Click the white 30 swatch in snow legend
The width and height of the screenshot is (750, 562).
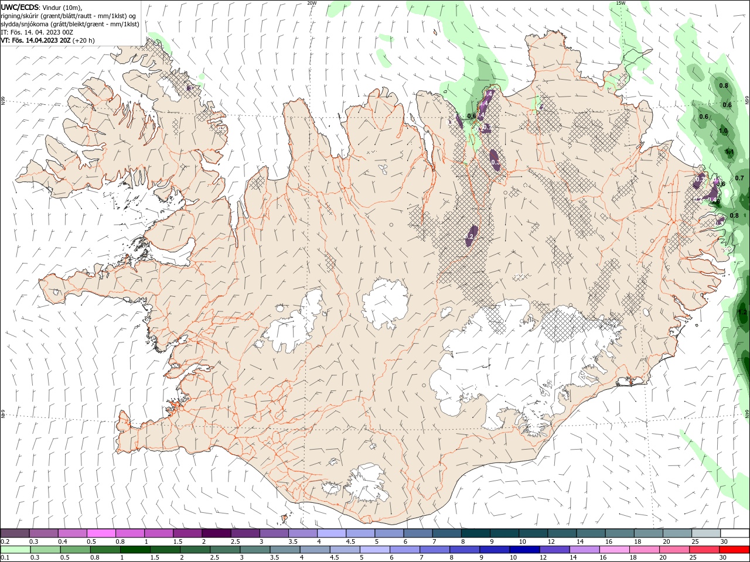[735, 533]
